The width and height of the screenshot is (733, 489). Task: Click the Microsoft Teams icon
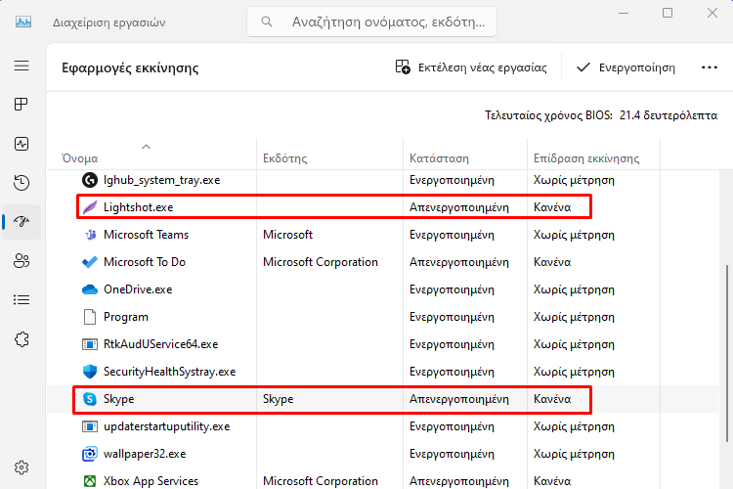pyautogui.click(x=90, y=235)
